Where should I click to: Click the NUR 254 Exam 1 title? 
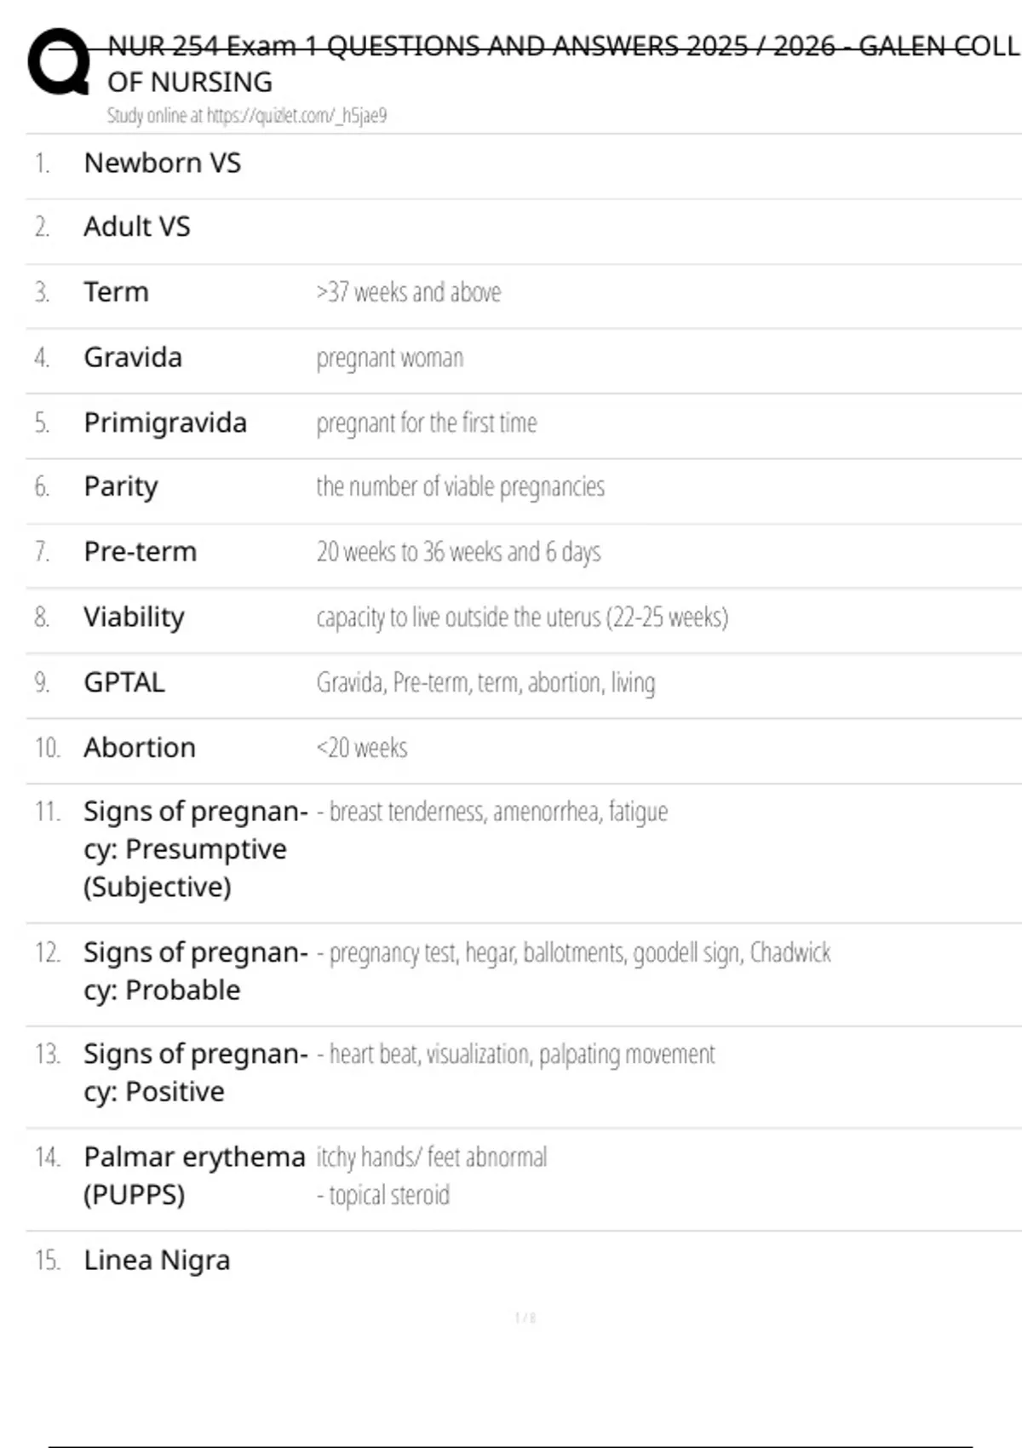[563, 63]
